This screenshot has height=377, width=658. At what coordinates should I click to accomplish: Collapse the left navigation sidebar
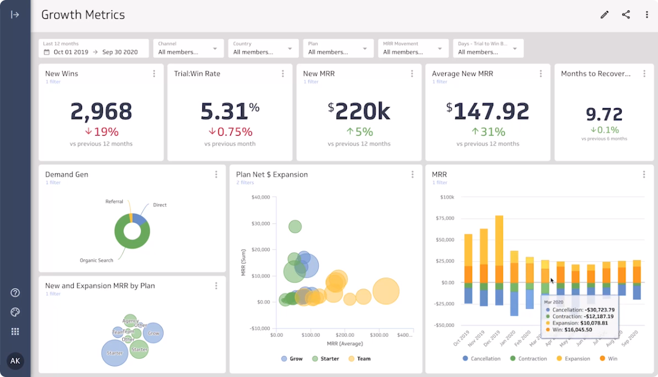[x=15, y=15]
